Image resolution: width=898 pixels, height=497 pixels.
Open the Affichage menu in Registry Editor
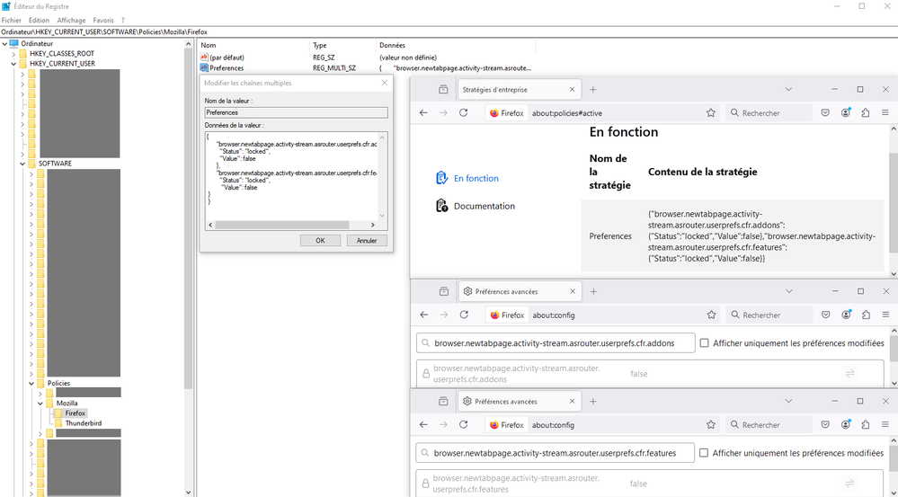(71, 20)
